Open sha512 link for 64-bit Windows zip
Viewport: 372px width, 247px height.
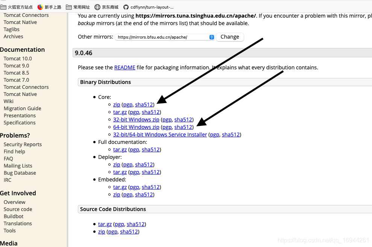click(183, 127)
